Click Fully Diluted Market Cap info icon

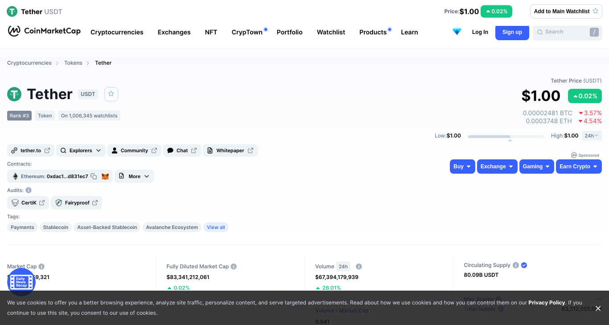pyautogui.click(x=234, y=267)
